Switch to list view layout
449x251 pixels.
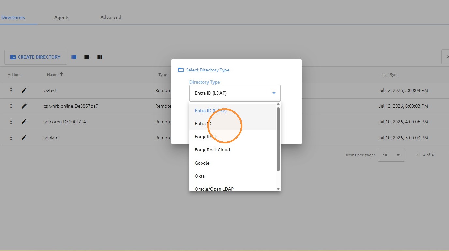coord(87,57)
